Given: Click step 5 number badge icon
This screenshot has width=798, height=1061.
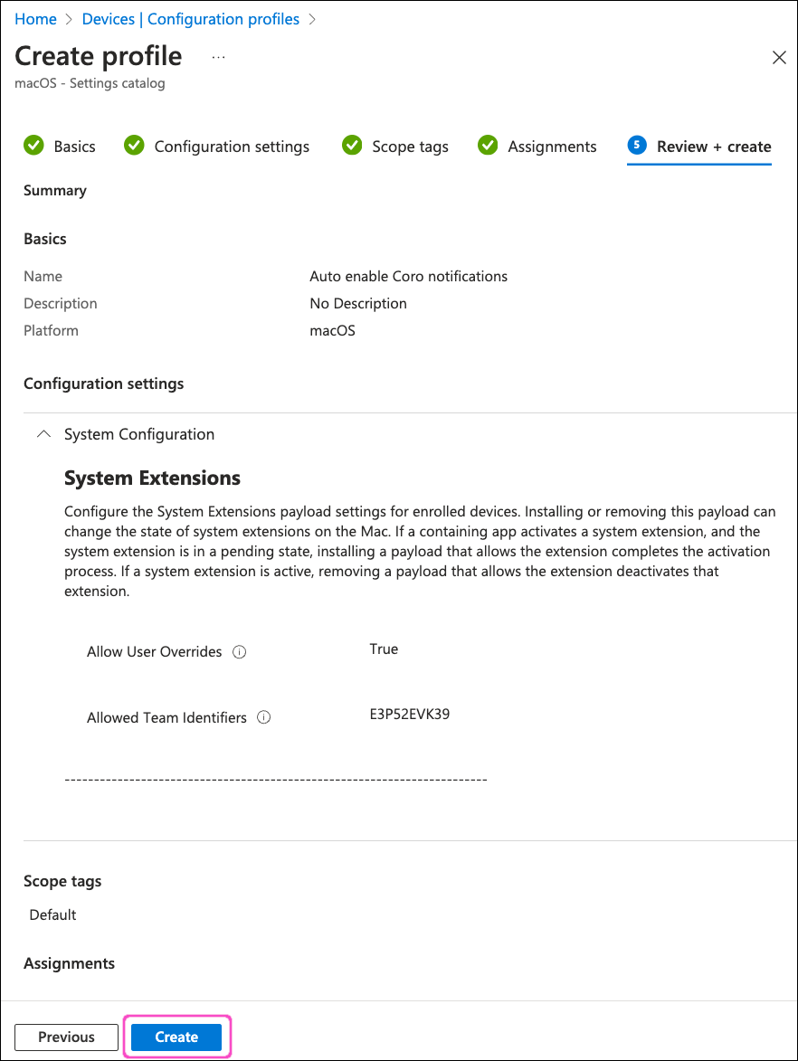Looking at the screenshot, I should [x=637, y=146].
